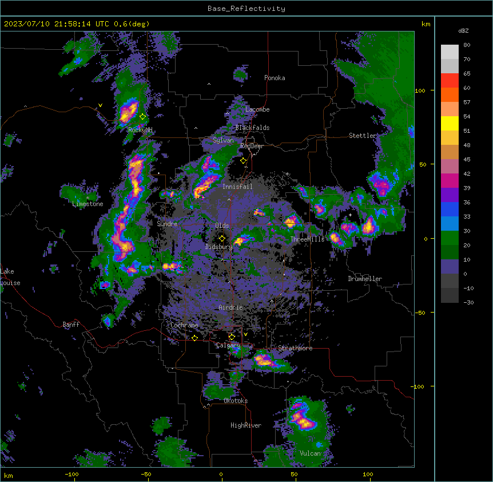The height and width of the screenshot is (482, 493).
Task: Click the 65 value on the dBZ scale
Action: tap(467, 74)
